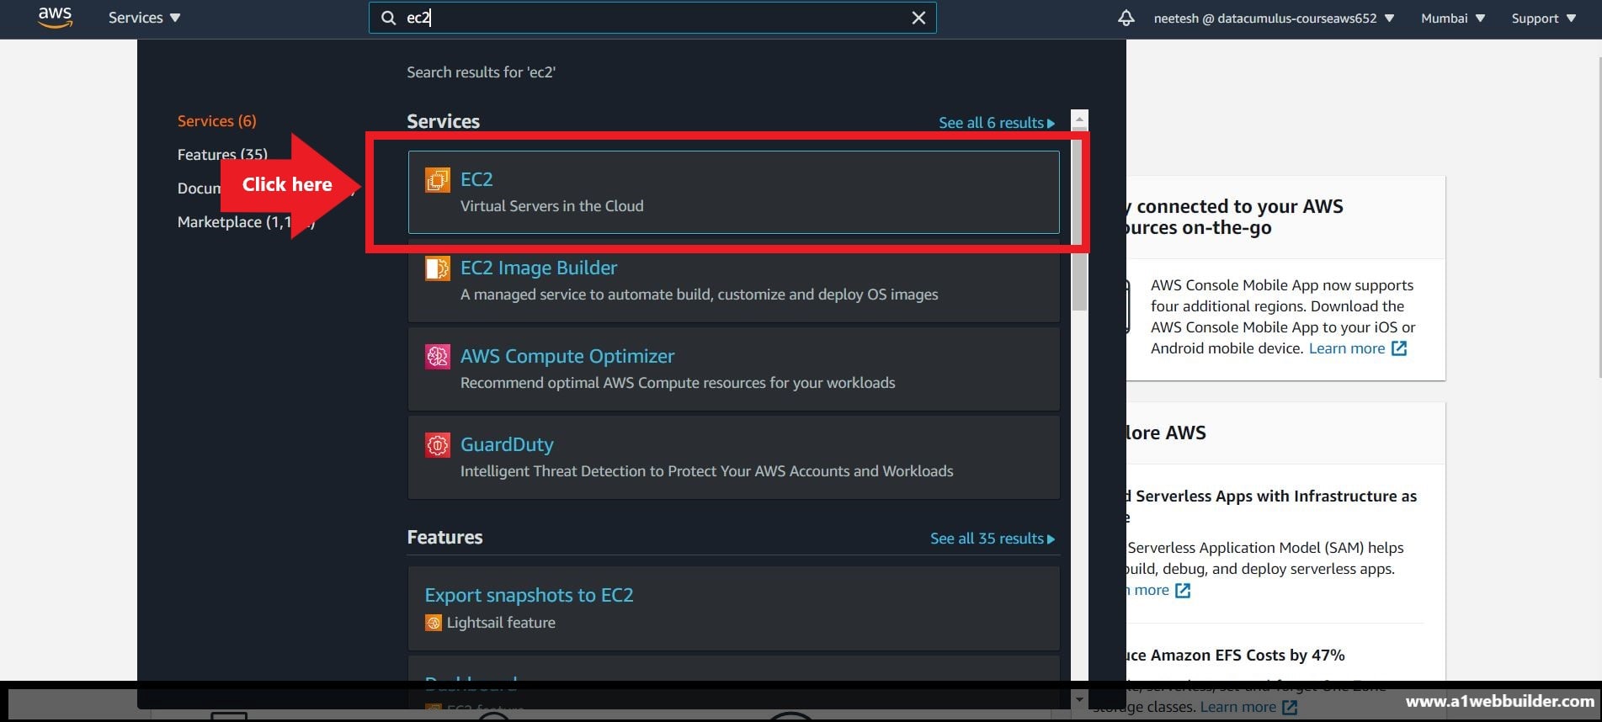This screenshot has width=1602, height=722.
Task: Click 'Recommend optimal AWS Compute resources' text
Action: click(678, 383)
